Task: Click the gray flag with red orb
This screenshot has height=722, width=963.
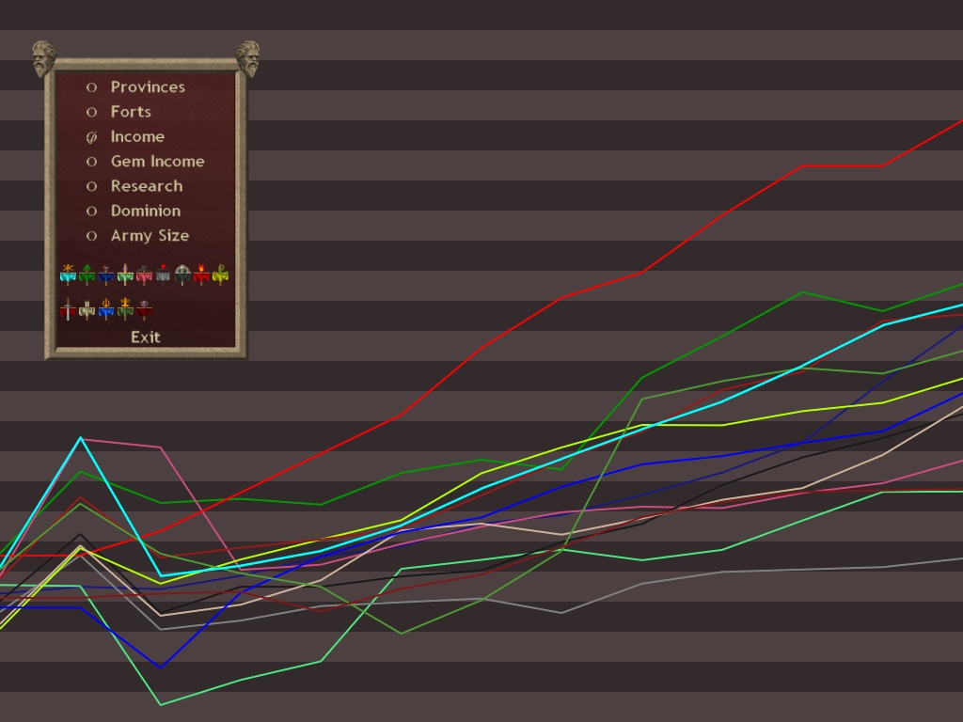Action: tap(163, 275)
